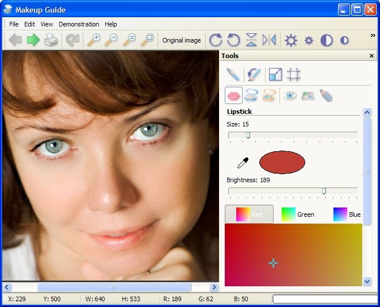Open the Edit menu

pos(29,24)
